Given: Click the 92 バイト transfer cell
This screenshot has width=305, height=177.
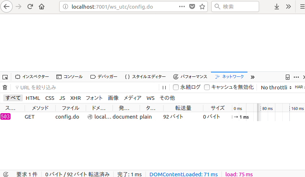Looking at the screenshot, I should (x=173, y=117).
